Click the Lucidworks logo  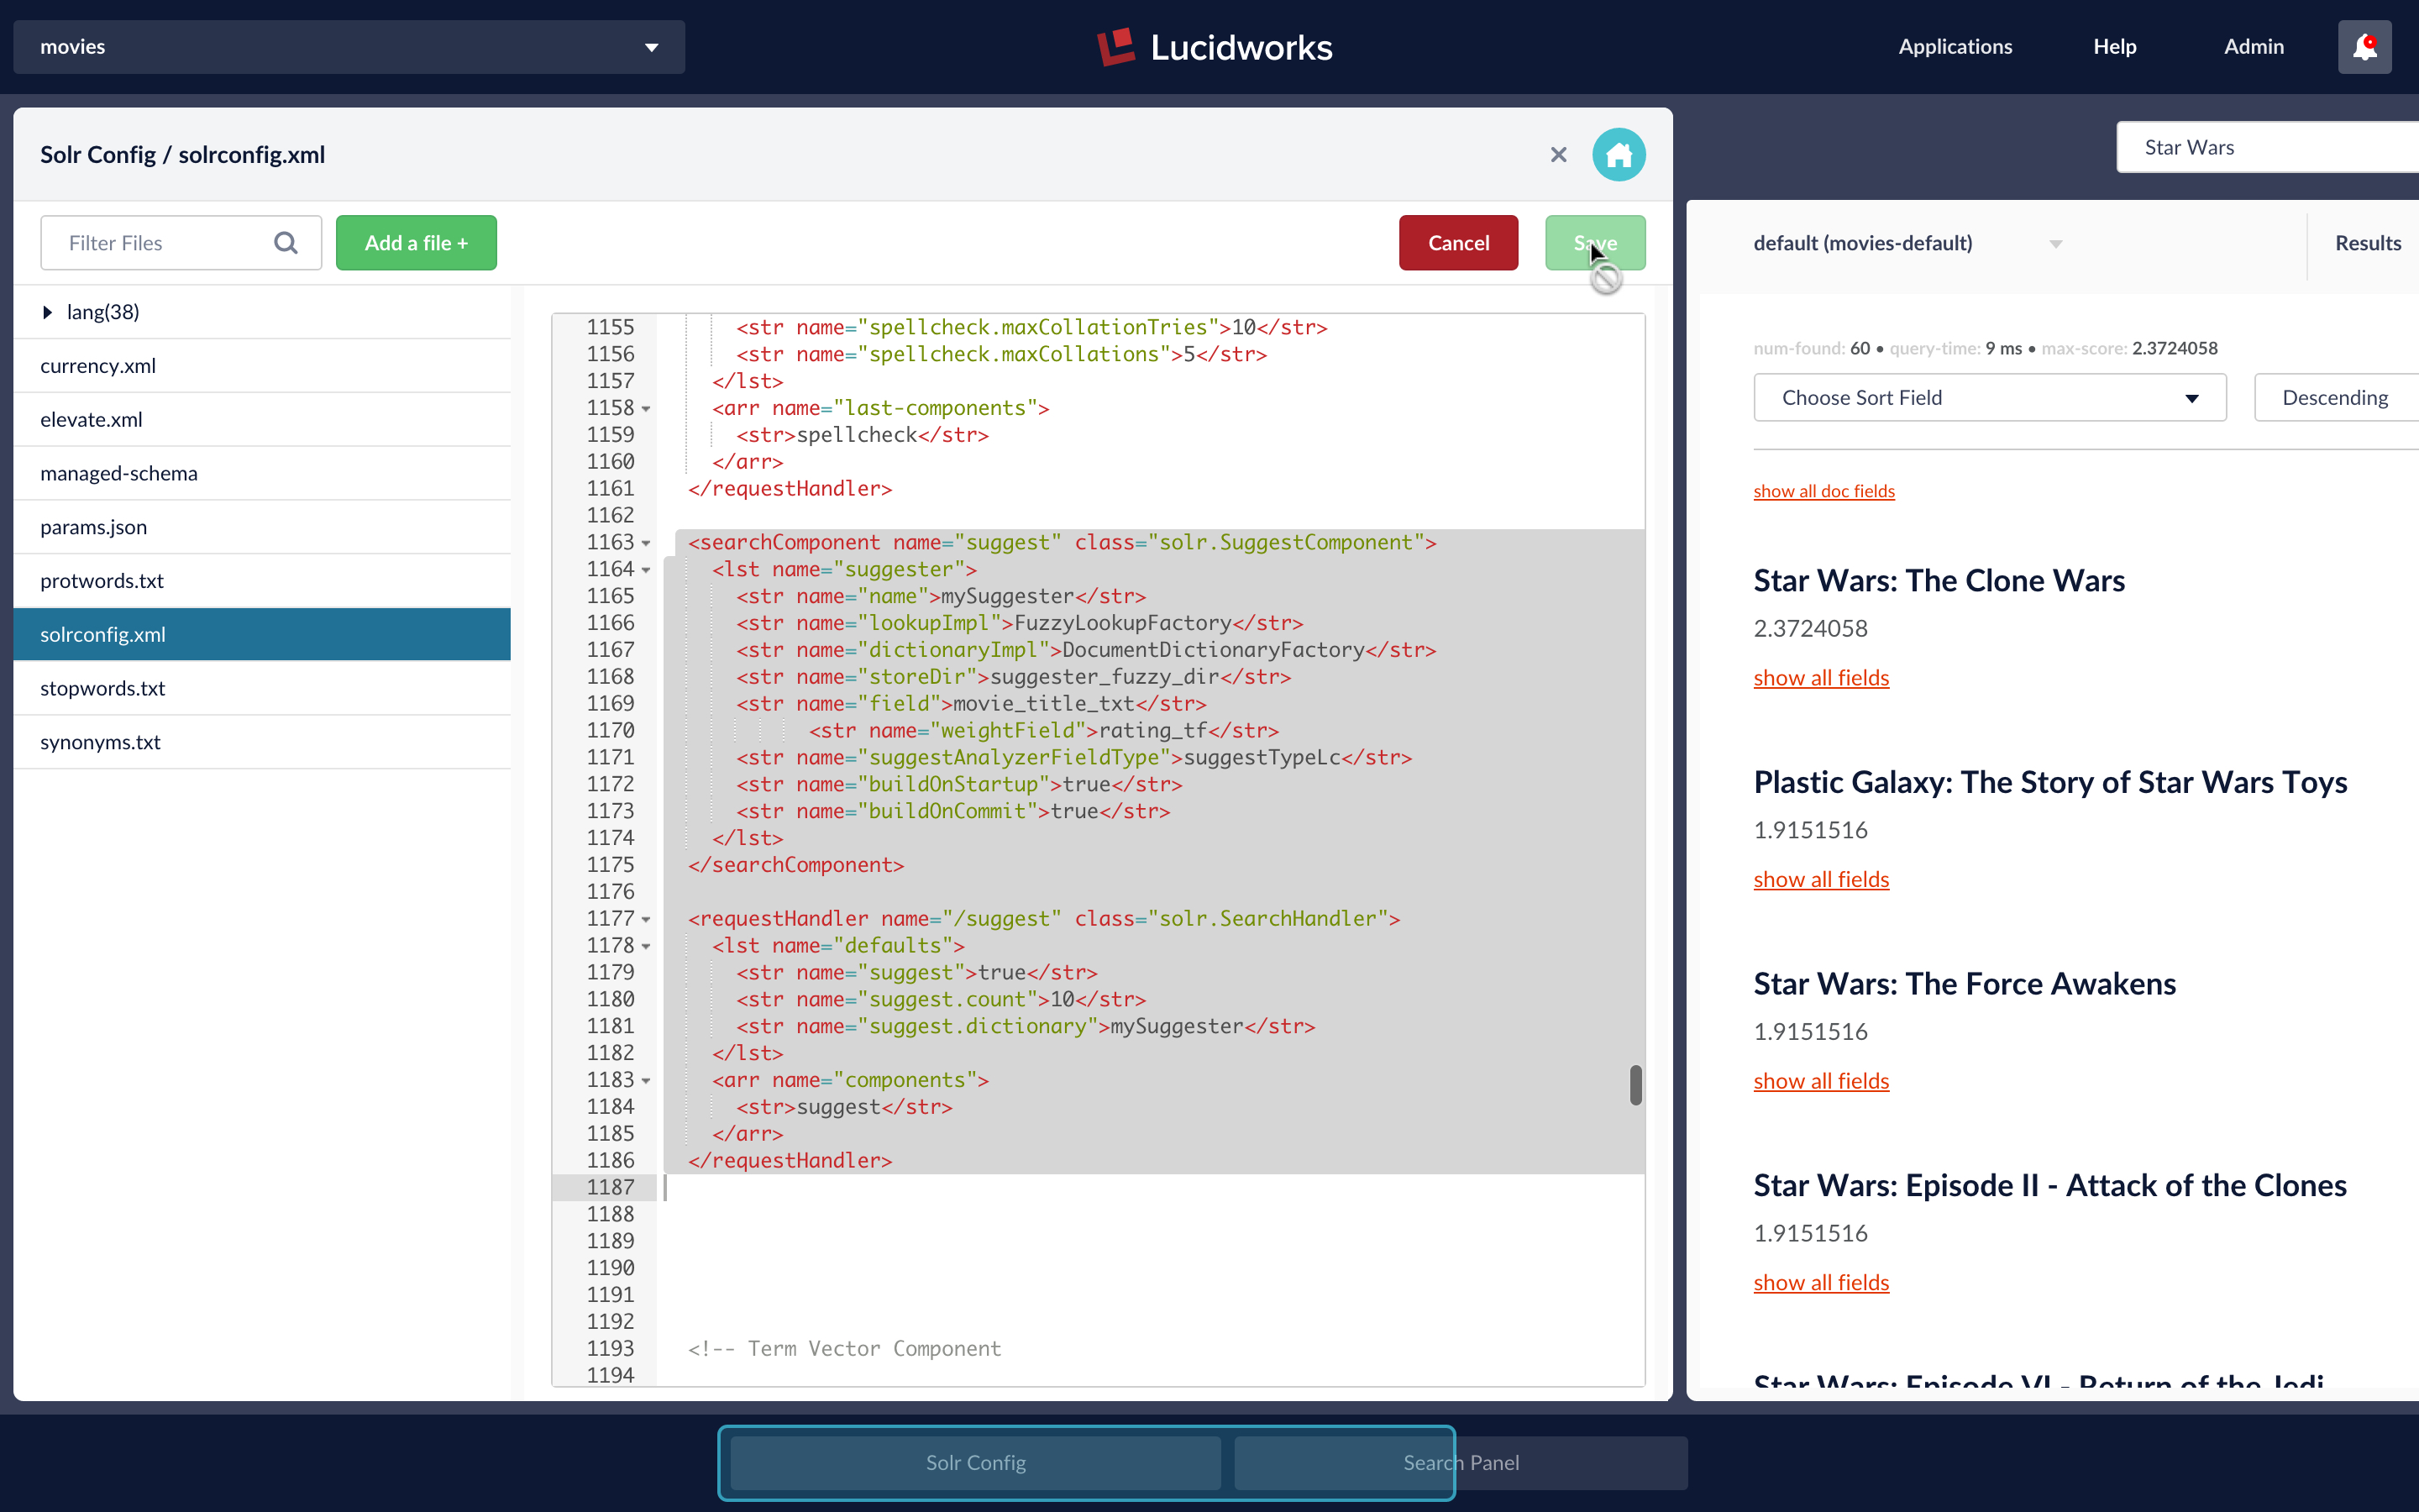tap(1215, 47)
